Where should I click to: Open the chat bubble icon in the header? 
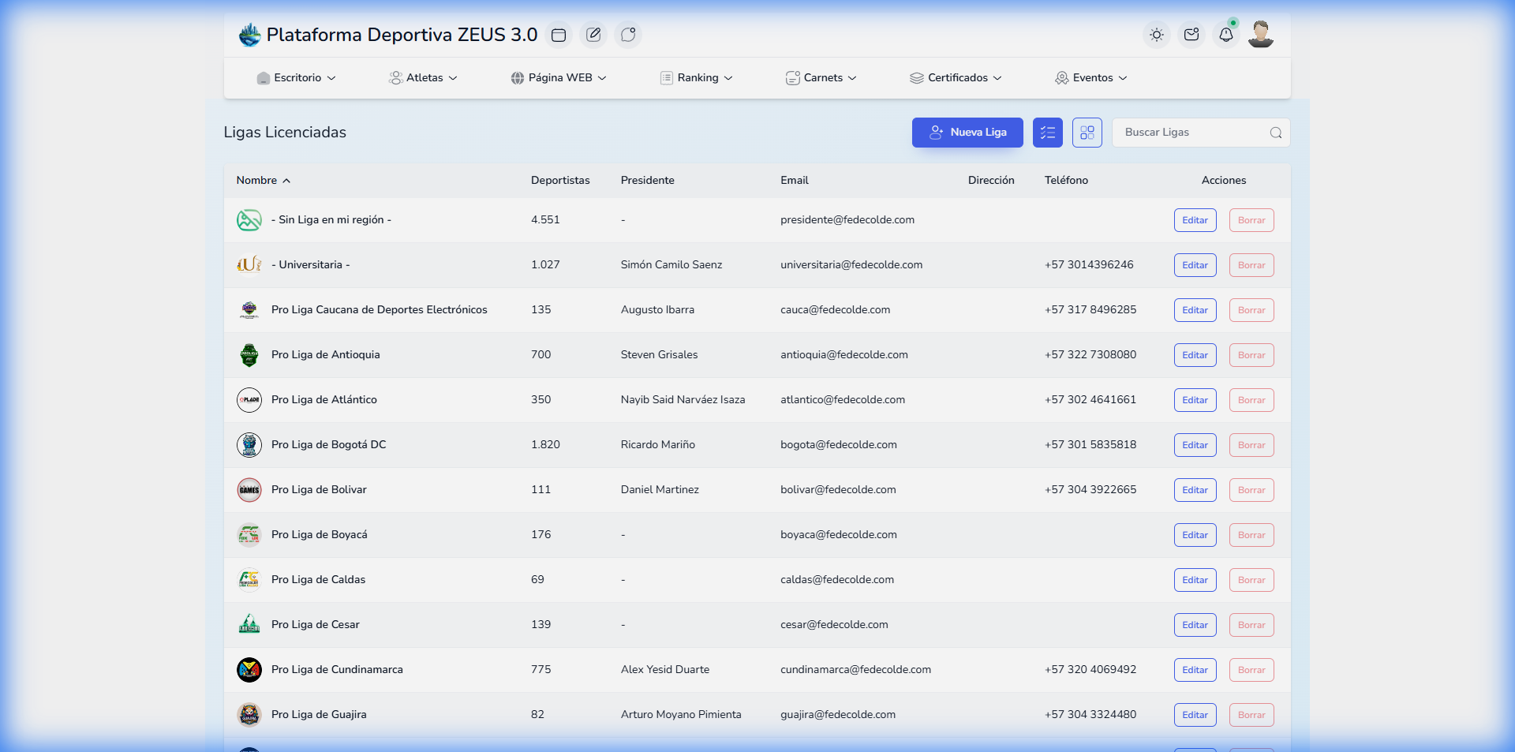pyautogui.click(x=628, y=35)
